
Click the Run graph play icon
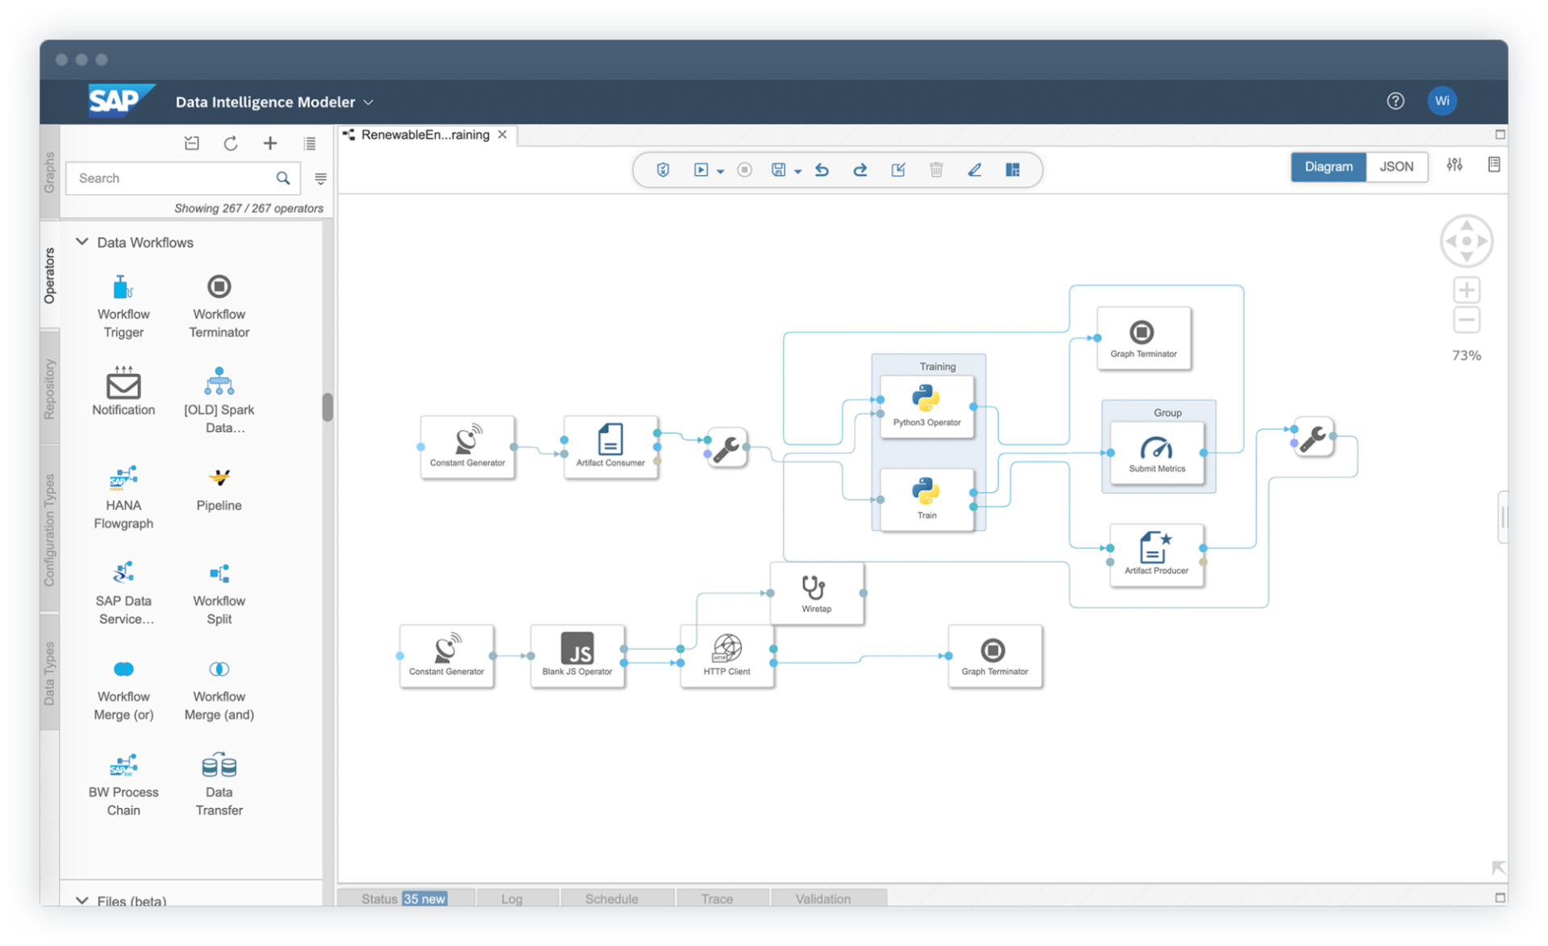(x=700, y=169)
